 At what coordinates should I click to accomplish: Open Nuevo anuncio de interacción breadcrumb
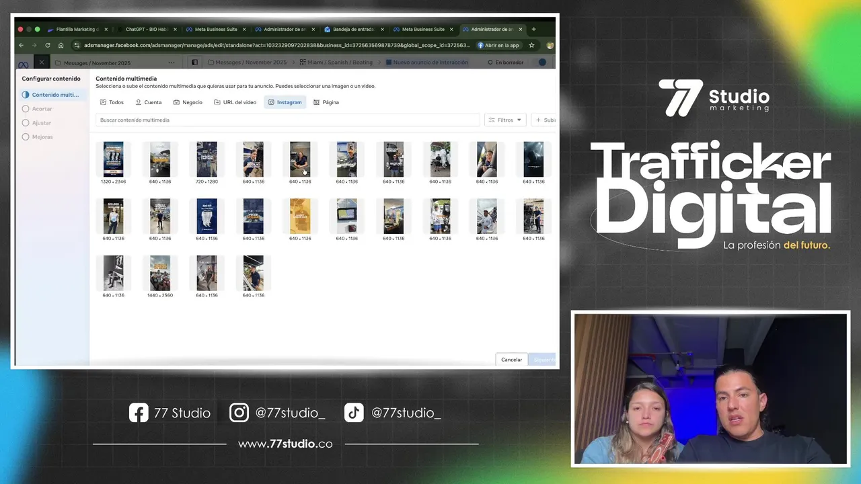[x=426, y=63]
